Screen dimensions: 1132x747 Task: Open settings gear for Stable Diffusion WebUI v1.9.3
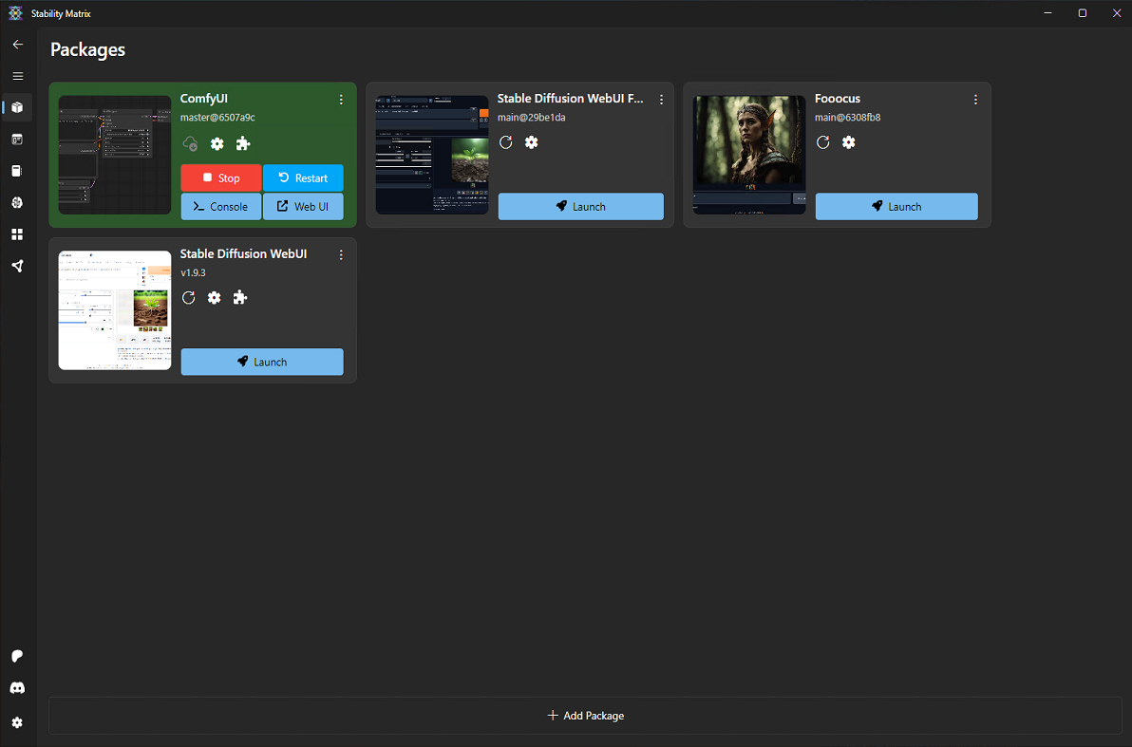tap(215, 297)
